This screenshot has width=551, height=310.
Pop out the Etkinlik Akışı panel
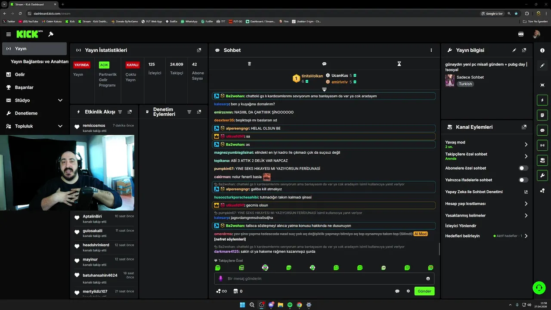point(130,112)
